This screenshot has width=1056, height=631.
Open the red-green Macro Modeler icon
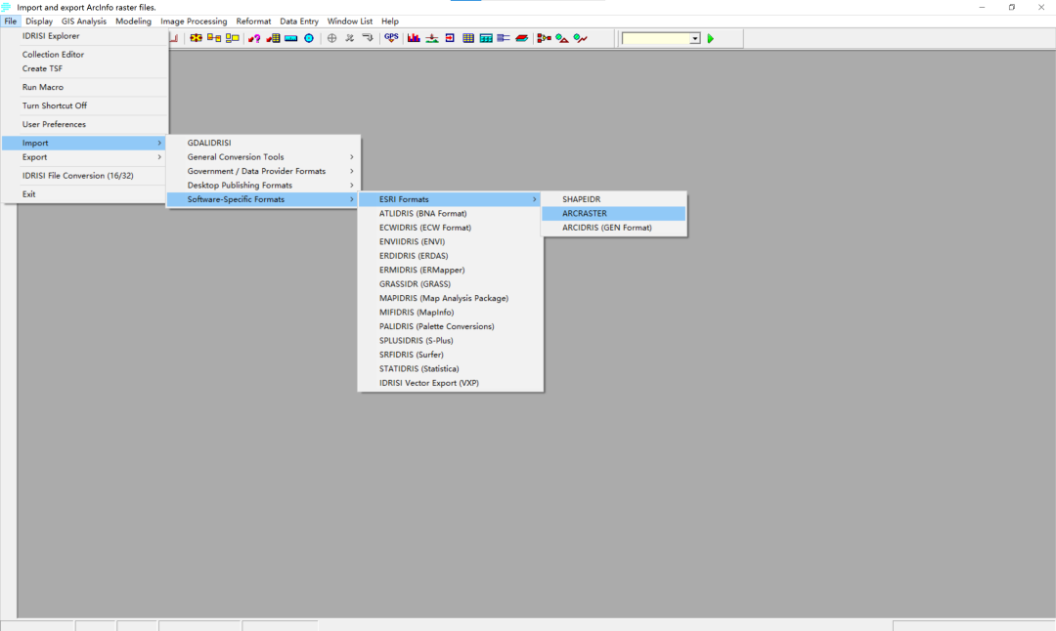click(545, 38)
